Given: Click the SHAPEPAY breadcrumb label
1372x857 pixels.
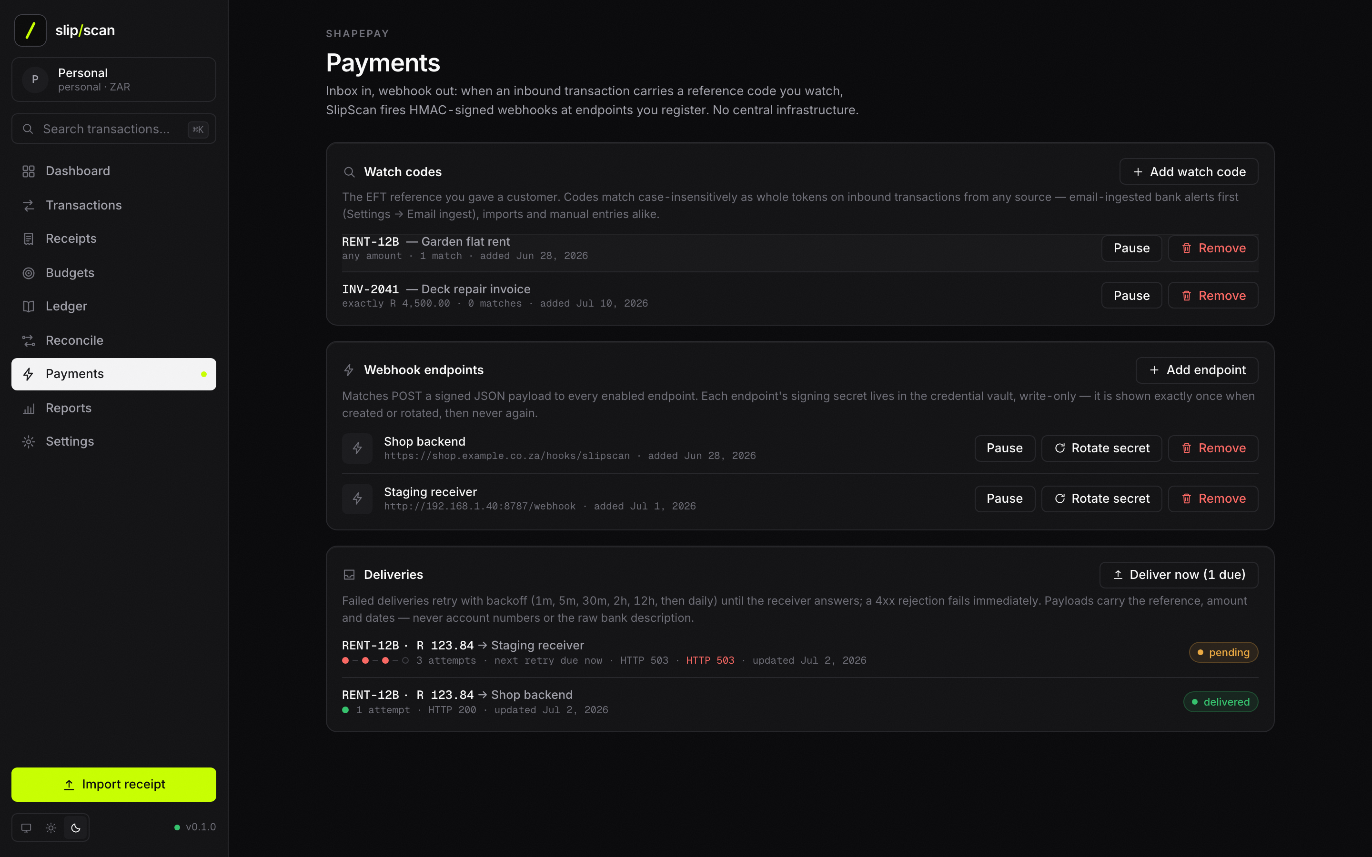Looking at the screenshot, I should click(x=357, y=33).
